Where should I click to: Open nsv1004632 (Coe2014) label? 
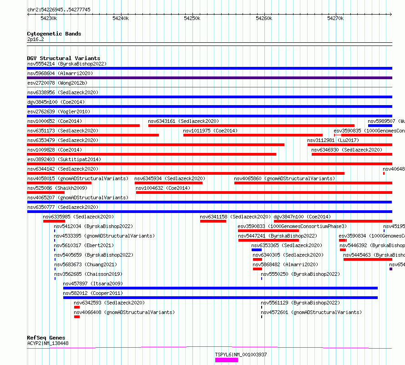(163, 188)
